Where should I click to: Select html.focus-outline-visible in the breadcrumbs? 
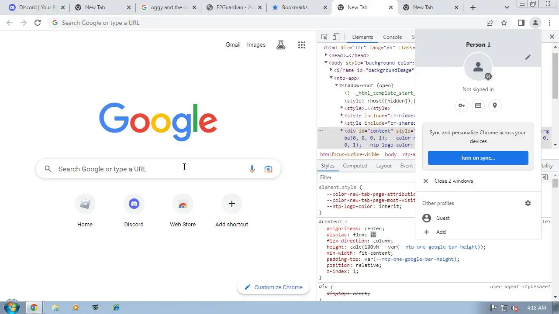click(x=349, y=154)
